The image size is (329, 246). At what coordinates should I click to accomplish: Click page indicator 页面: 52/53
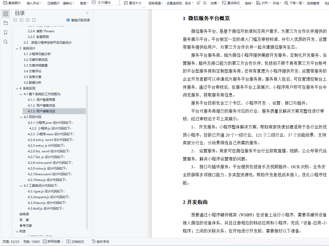[x=11, y=242]
